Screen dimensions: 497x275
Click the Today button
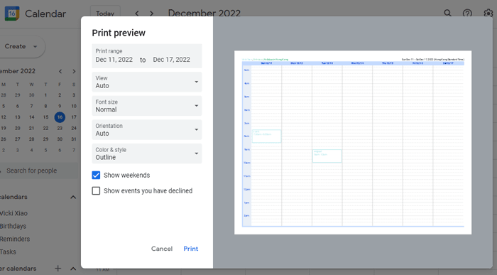click(105, 14)
